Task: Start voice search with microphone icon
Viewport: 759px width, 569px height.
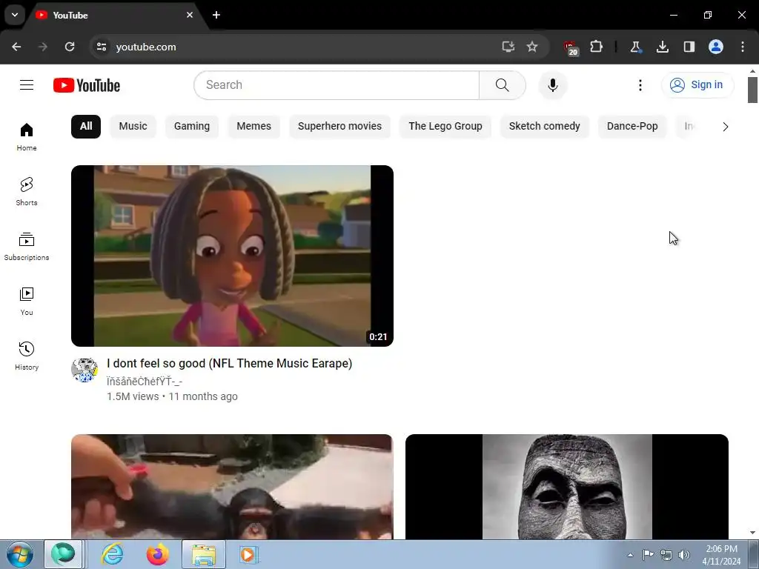Action: pyautogui.click(x=552, y=85)
